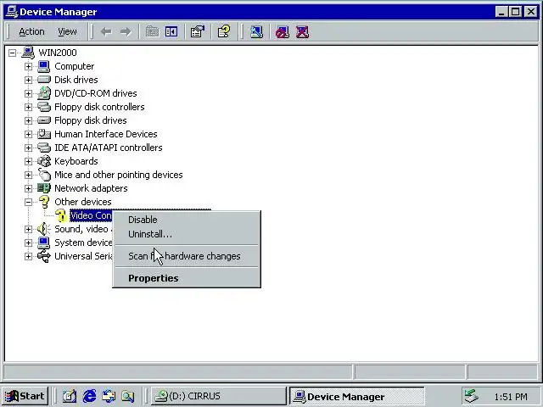Select the Universal Serial Bus icon
The height and width of the screenshot is (407, 543).
(43, 256)
